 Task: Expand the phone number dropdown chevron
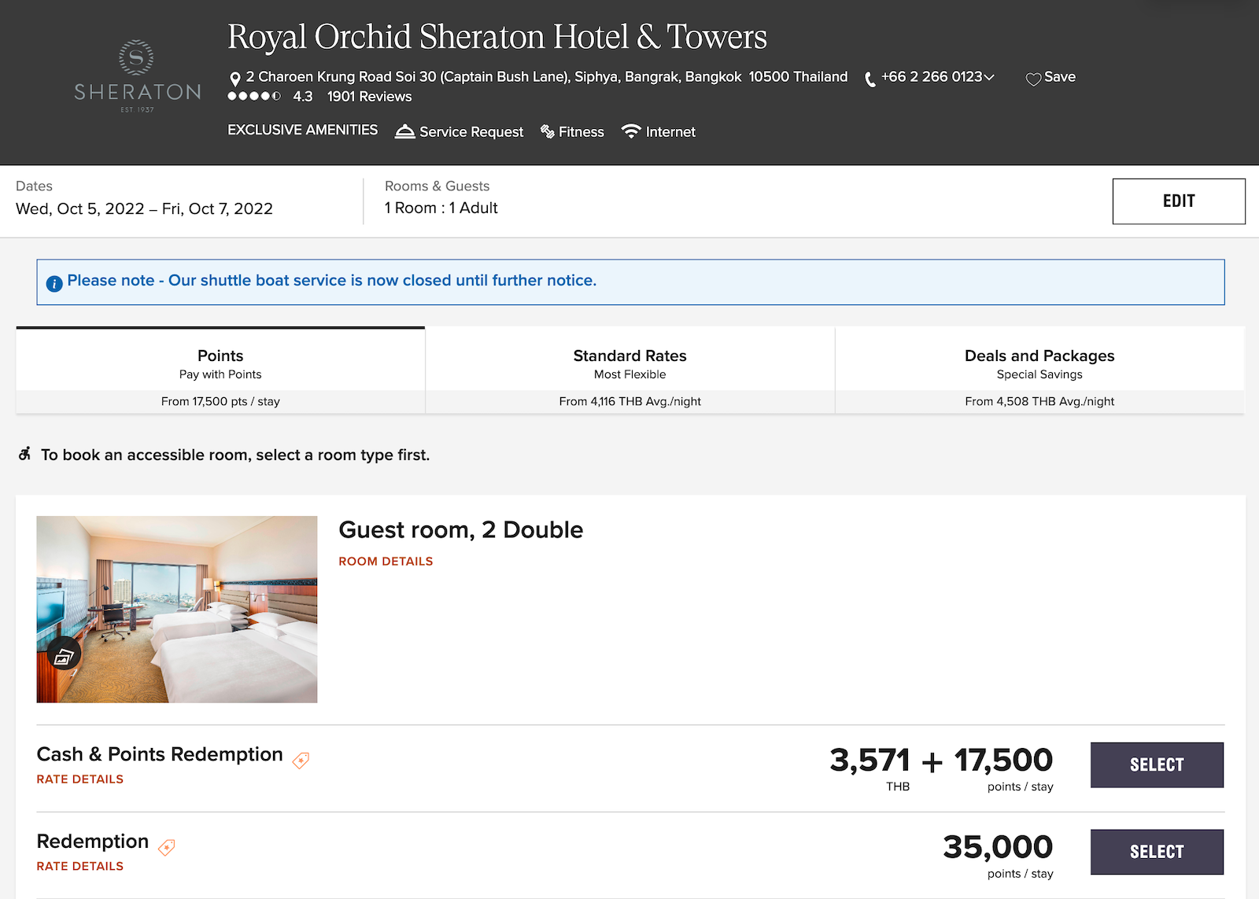(x=989, y=78)
